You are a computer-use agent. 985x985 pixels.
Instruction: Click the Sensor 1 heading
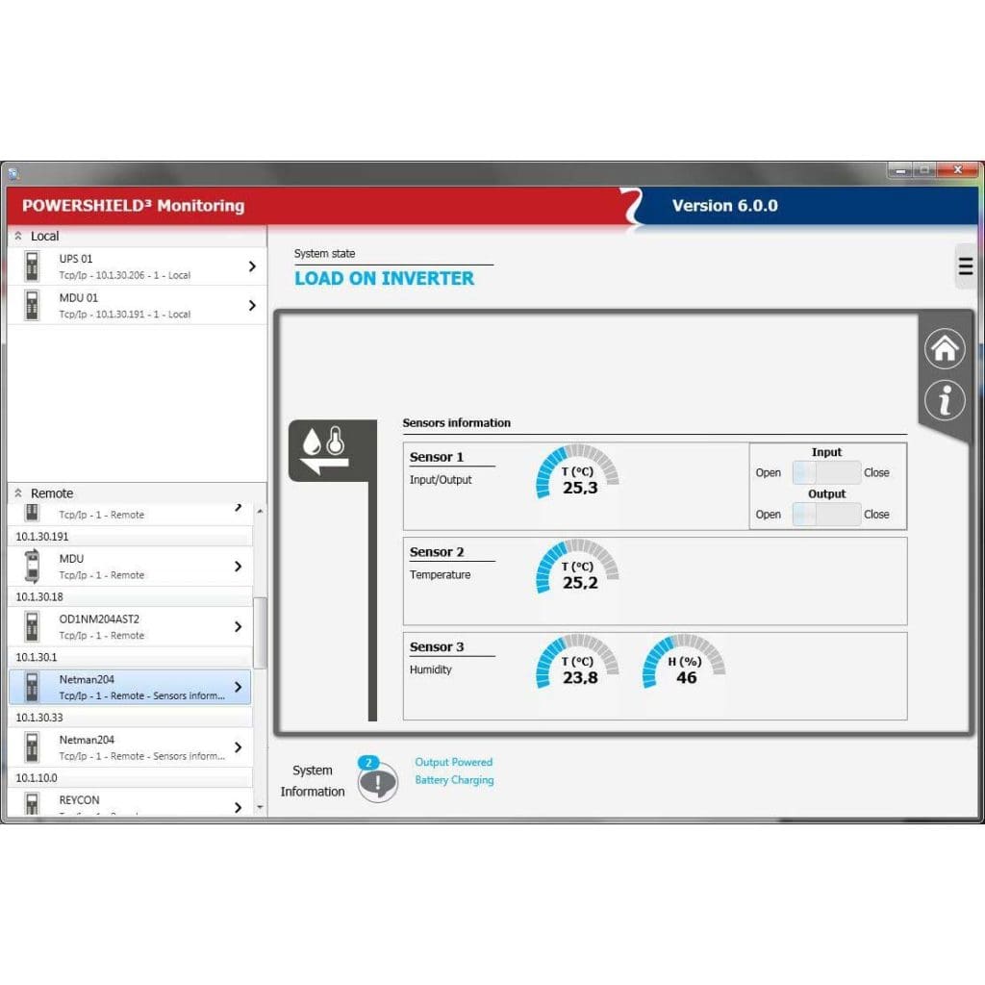coord(437,457)
